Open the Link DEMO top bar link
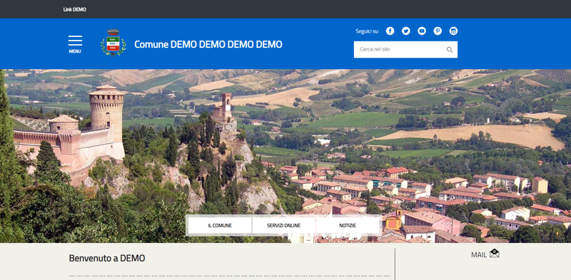Screen dimensions: 571x280 click(75, 9)
